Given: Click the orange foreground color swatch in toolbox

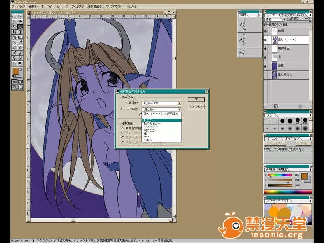Looking at the screenshot, I should click(x=16, y=71).
